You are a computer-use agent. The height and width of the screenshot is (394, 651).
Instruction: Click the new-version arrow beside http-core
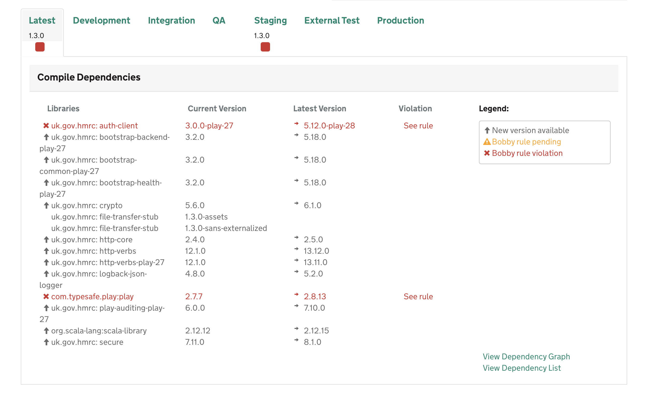pos(46,239)
